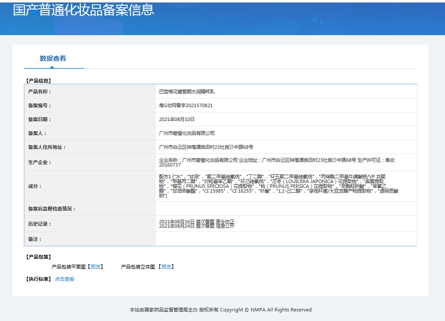Select the filing number 粤G妆网备字2021570821

click(x=185, y=105)
